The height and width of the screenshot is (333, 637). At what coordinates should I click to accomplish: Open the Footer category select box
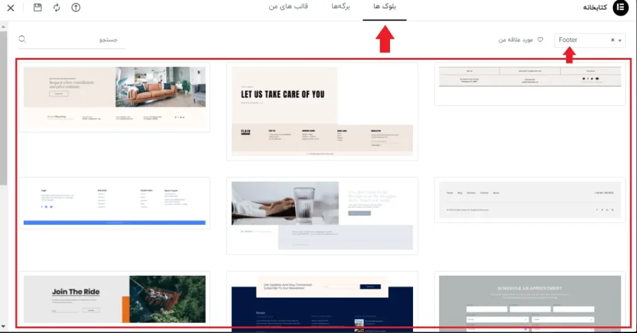tap(582, 40)
